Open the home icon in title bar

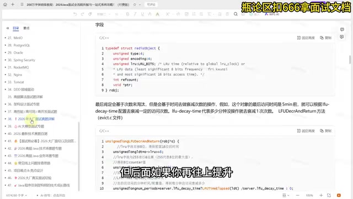tap(5, 4)
